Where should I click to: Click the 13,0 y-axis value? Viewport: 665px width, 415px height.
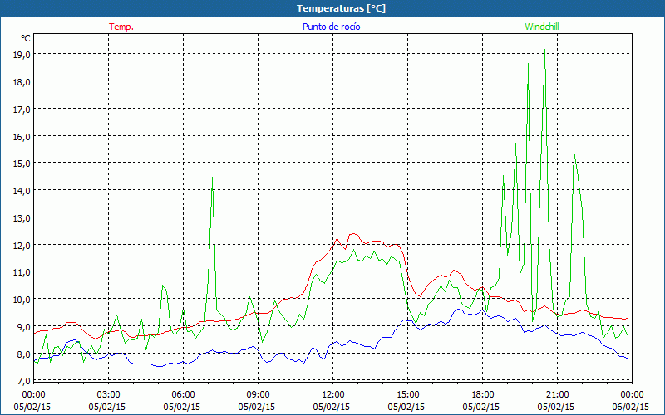click(x=22, y=217)
